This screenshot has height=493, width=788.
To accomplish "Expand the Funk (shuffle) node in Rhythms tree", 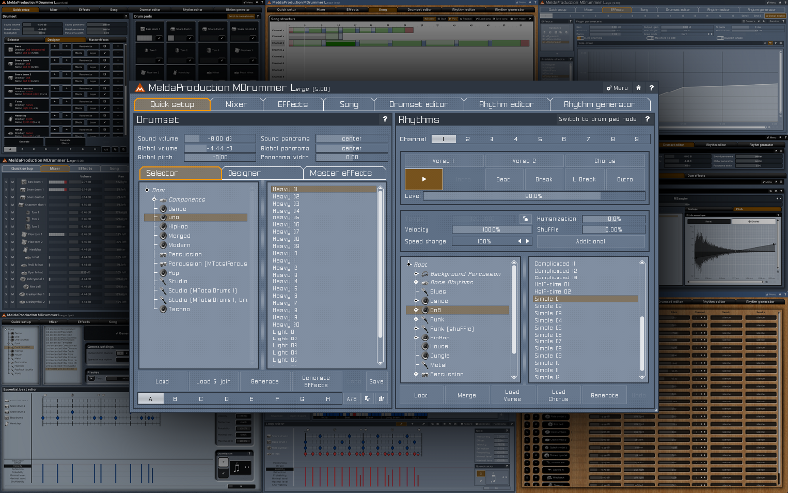I will pyautogui.click(x=416, y=329).
